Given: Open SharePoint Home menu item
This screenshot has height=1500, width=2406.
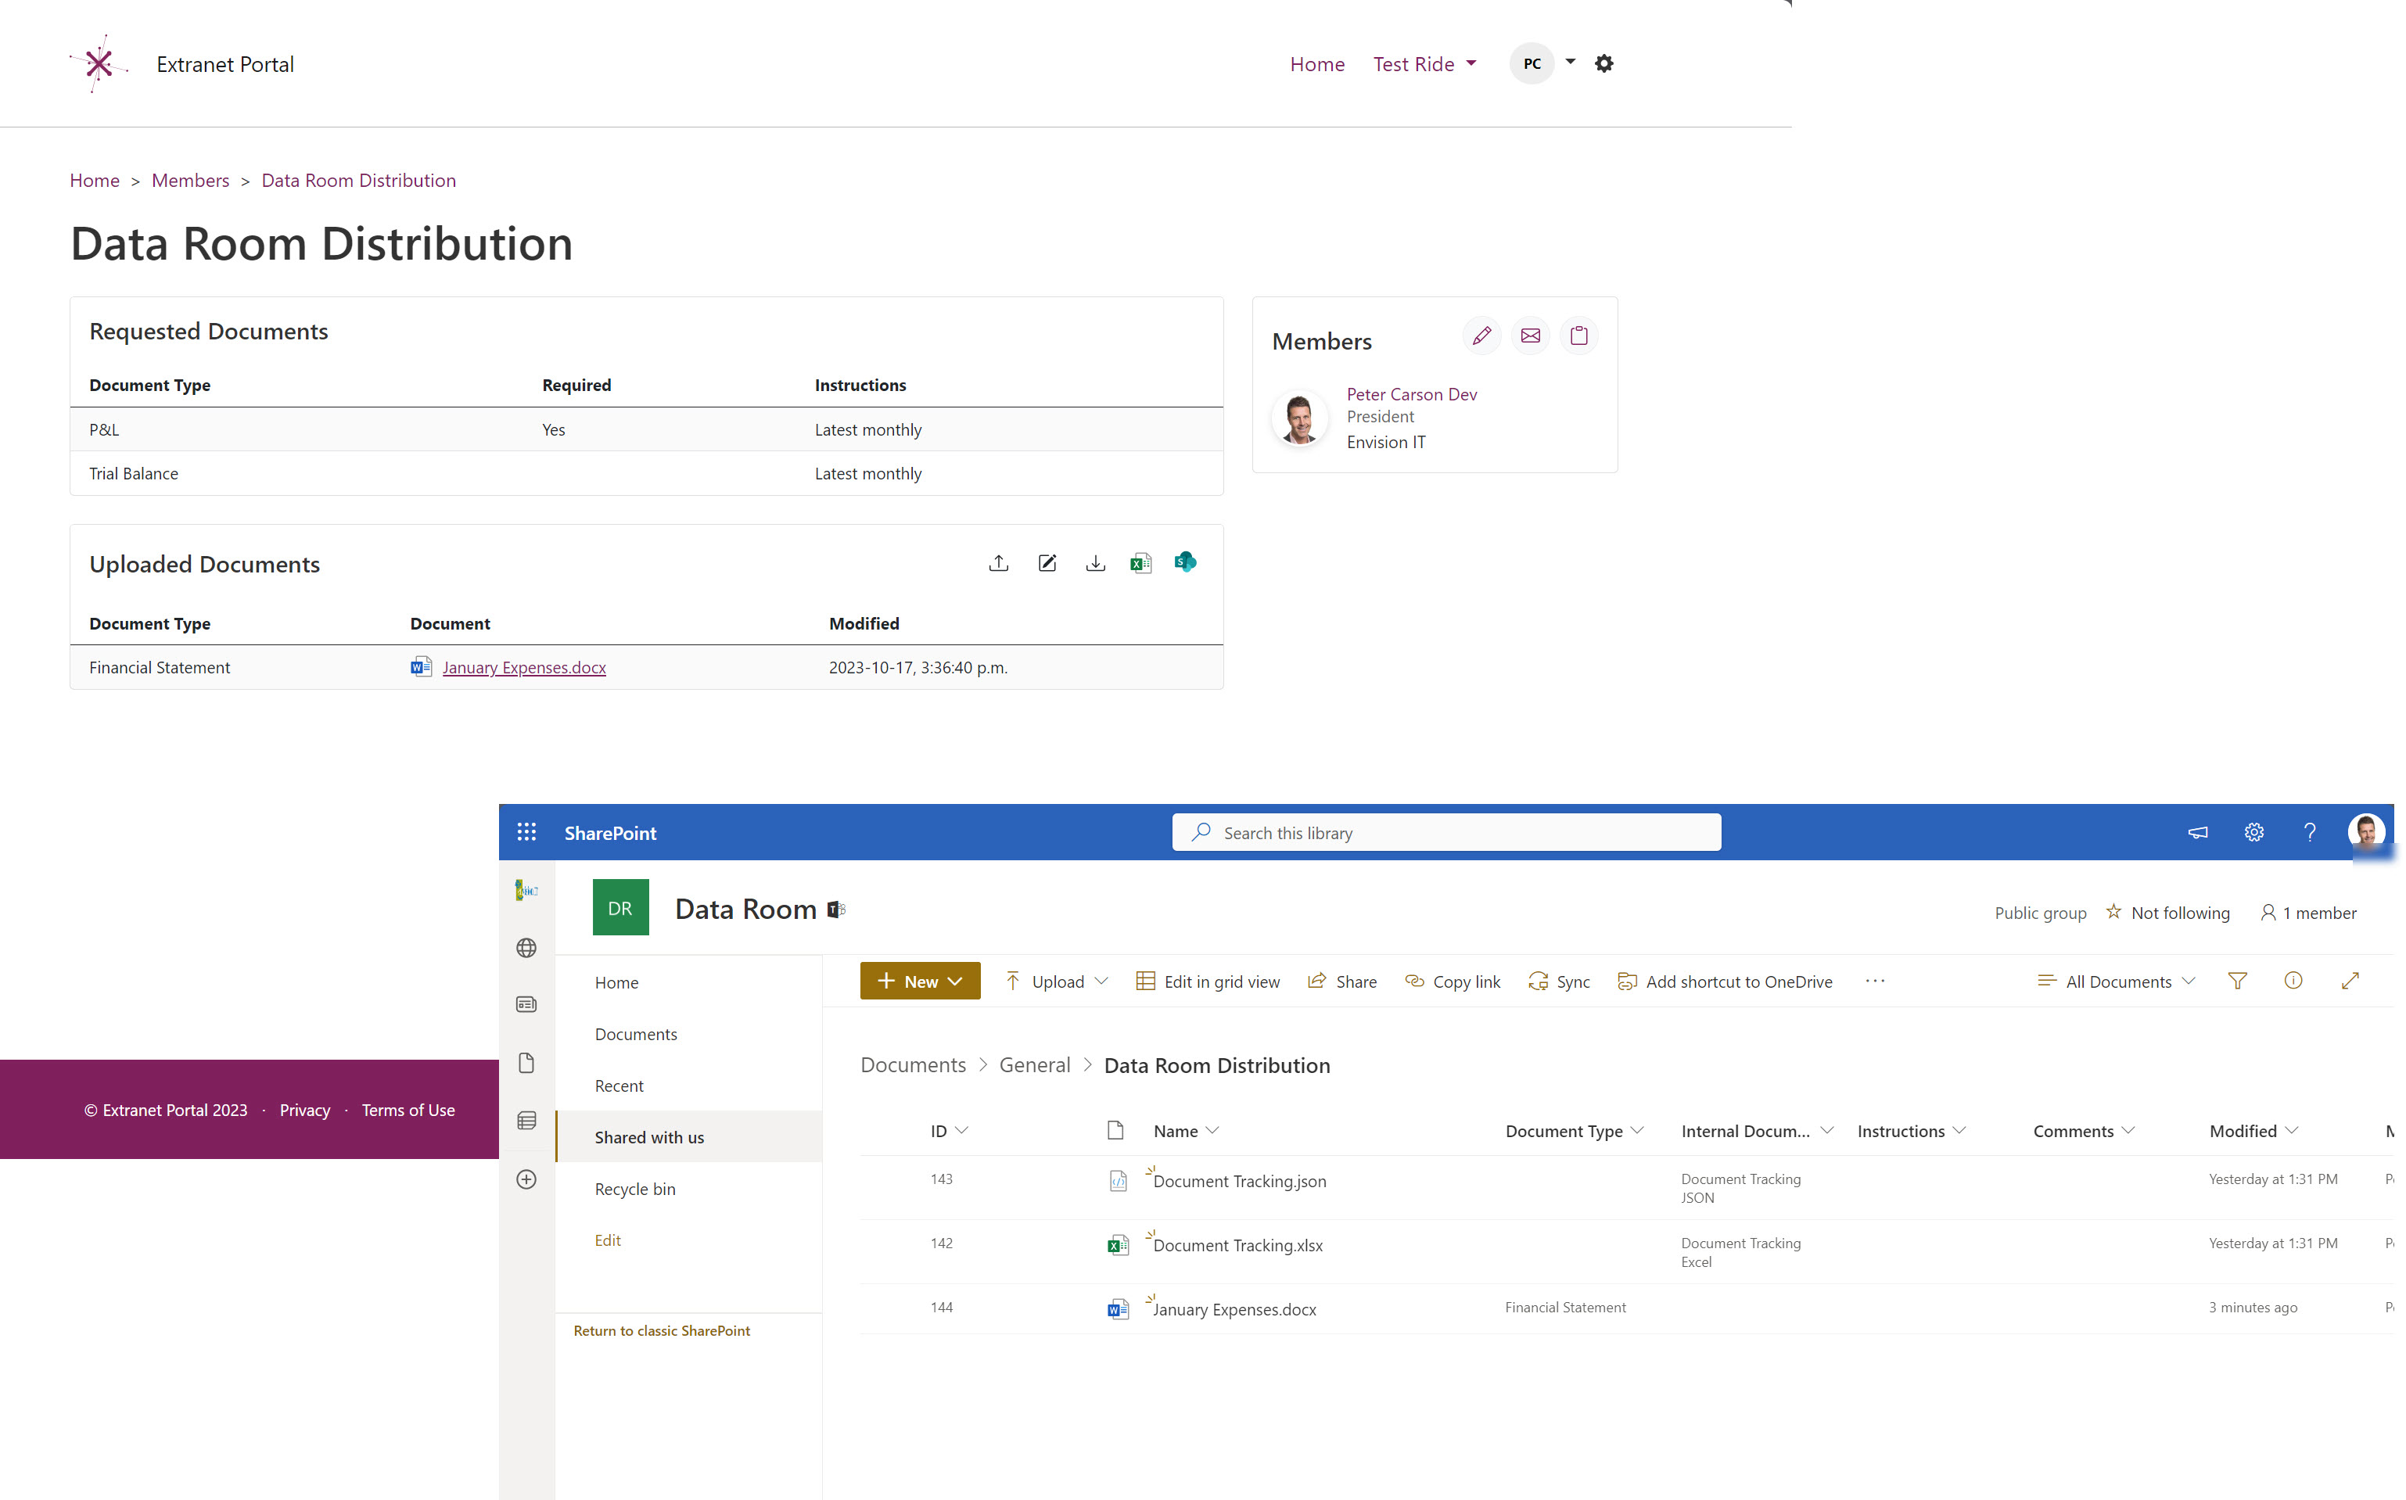Looking at the screenshot, I should (616, 980).
